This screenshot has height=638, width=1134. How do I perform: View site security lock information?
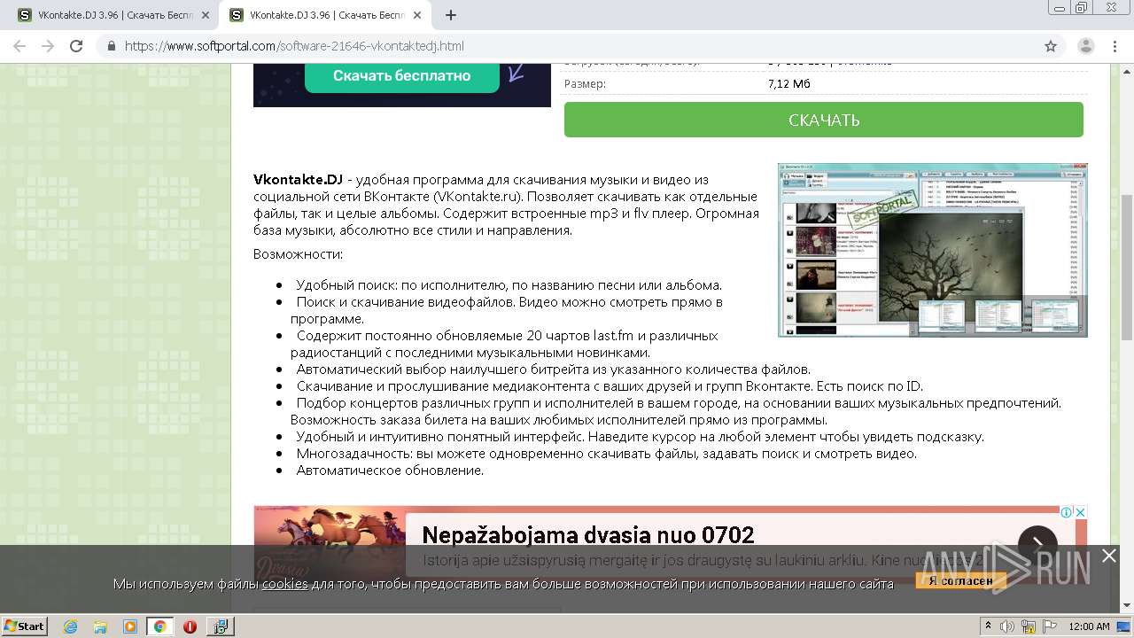point(112,46)
